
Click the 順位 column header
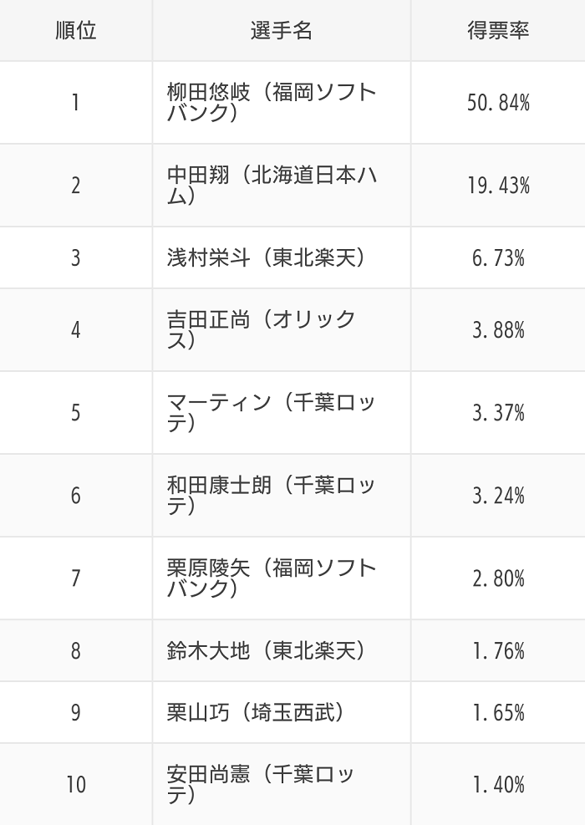tap(76, 30)
